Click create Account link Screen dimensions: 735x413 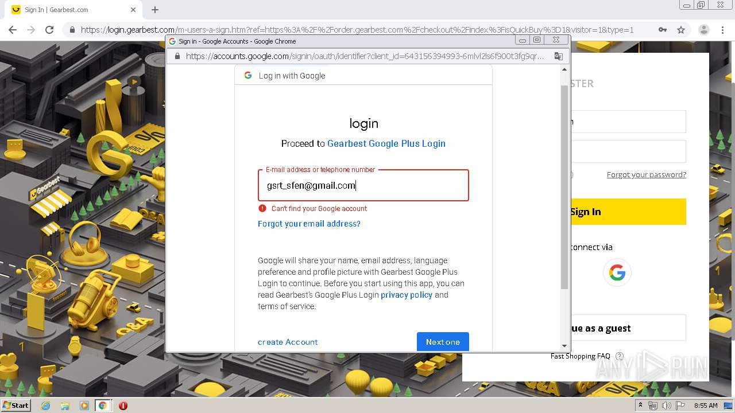pyautogui.click(x=288, y=342)
